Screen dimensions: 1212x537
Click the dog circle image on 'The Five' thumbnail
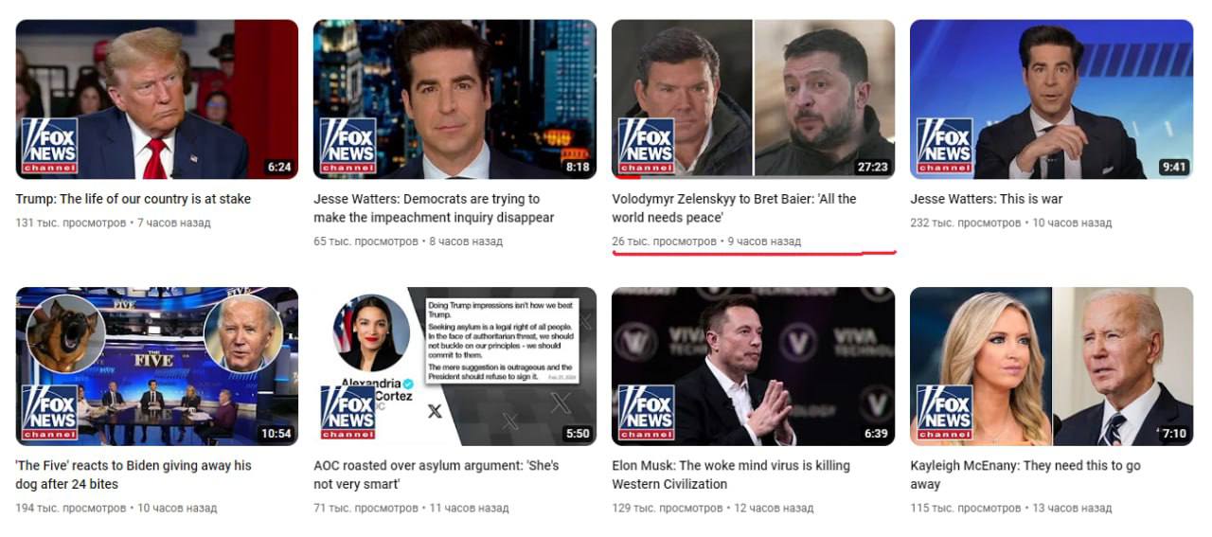(x=65, y=334)
